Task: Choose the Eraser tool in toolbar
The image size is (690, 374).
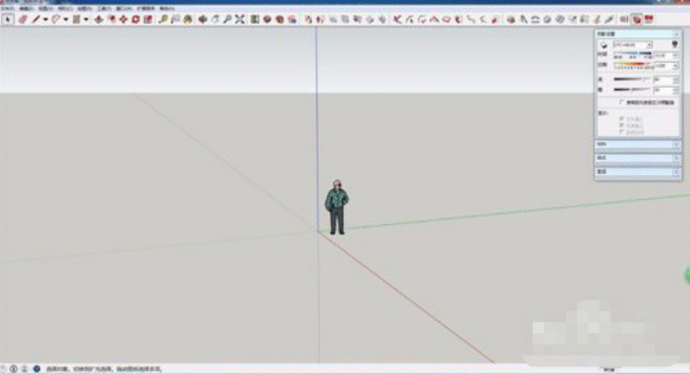Action: click(x=22, y=19)
